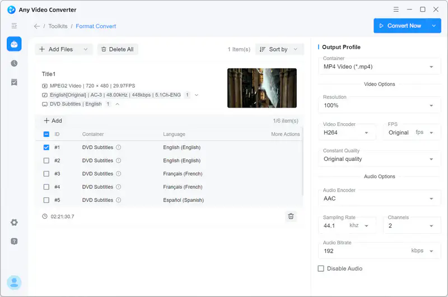Check subtitle #2 English
The height and width of the screenshot is (297, 448).
coord(46,160)
